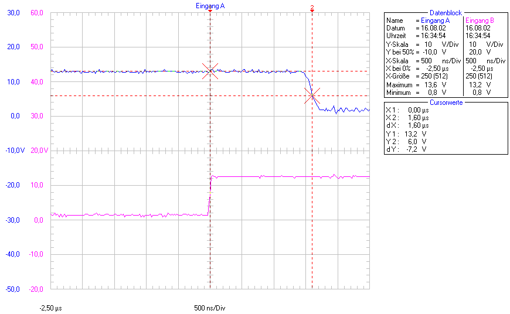Click the blue Eingang A label above graph
The height and width of the screenshot is (314, 510).
pyautogui.click(x=210, y=5)
